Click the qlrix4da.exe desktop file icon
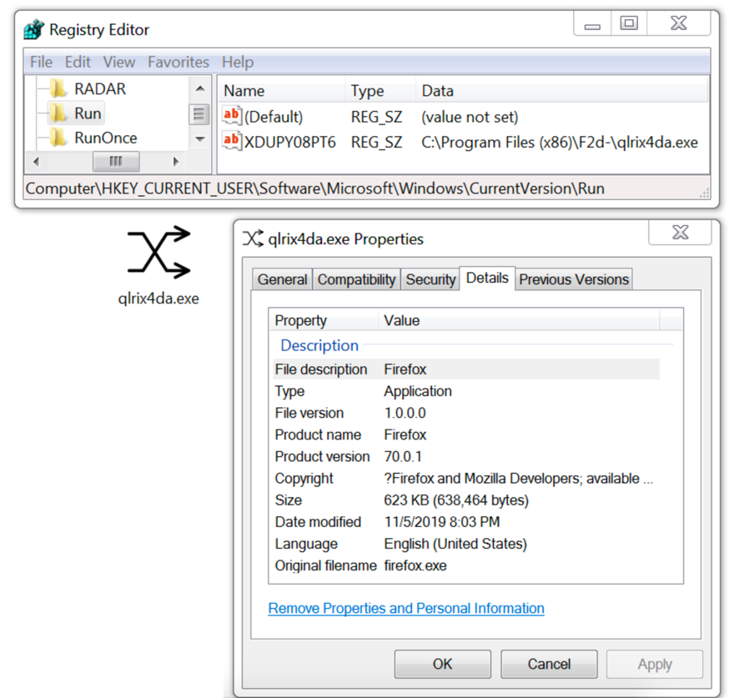Screen dimensions: 734x698 (158, 253)
